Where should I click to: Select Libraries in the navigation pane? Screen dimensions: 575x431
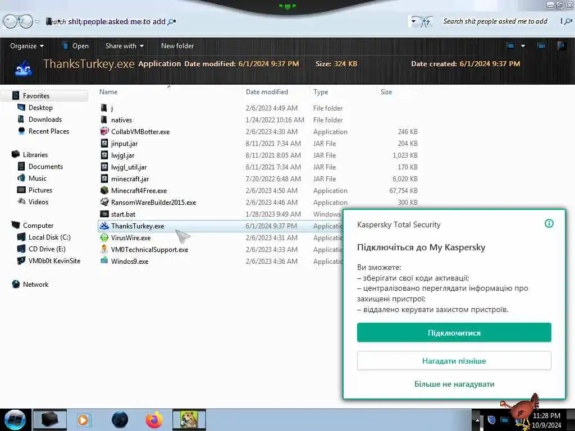pyautogui.click(x=35, y=155)
